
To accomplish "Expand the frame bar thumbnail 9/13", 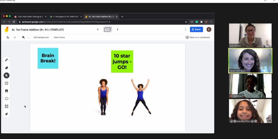I will (x=108, y=29).
